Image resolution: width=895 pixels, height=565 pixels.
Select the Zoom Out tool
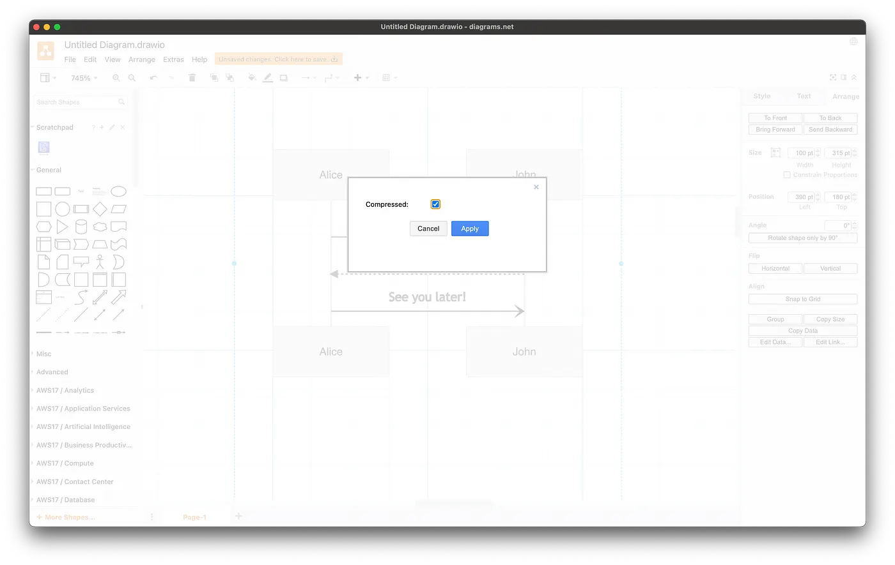point(132,77)
